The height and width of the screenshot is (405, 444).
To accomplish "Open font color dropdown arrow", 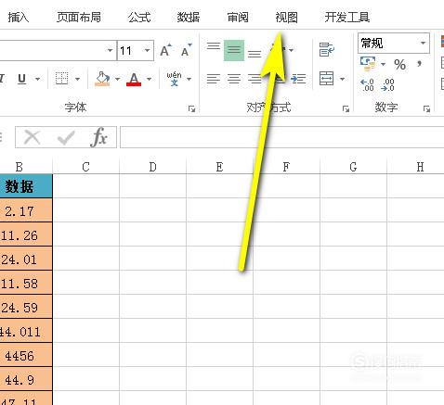I will (x=149, y=79).
